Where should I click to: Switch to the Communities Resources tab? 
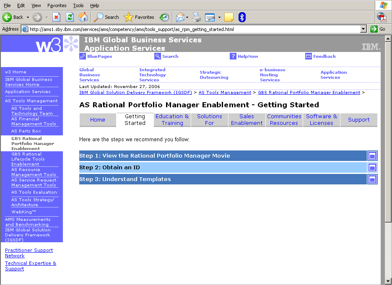pos(284,120)
